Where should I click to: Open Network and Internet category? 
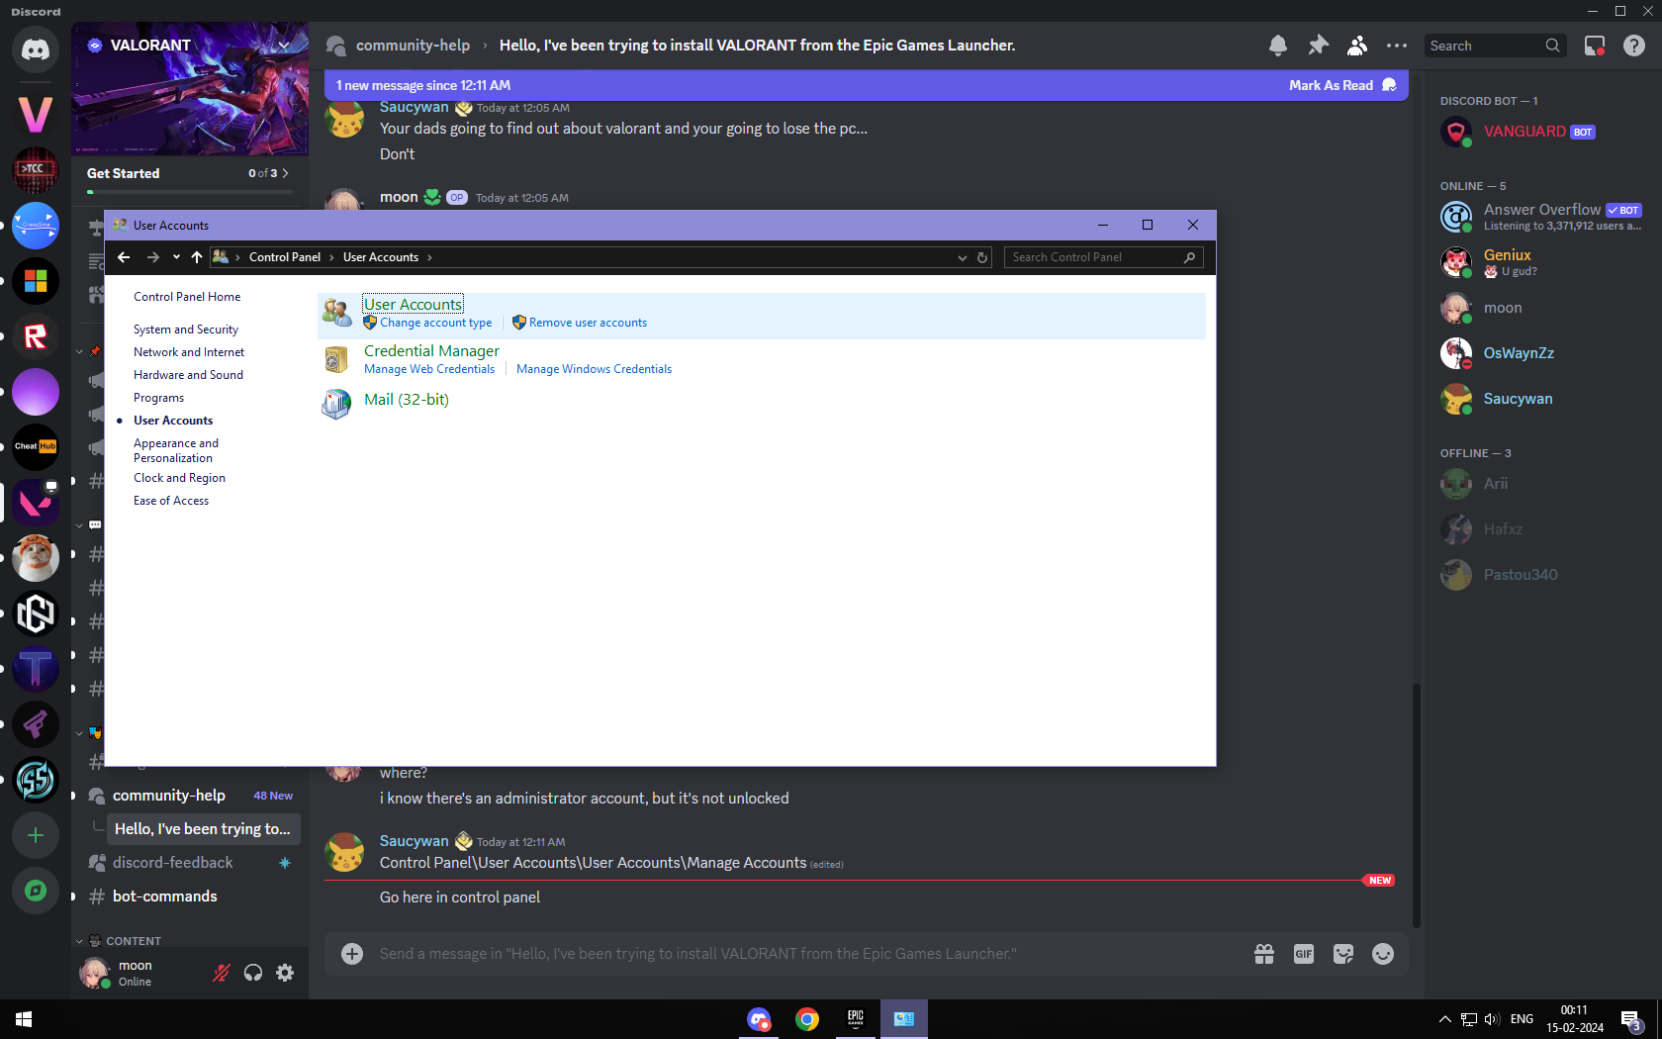pos(189,352)
